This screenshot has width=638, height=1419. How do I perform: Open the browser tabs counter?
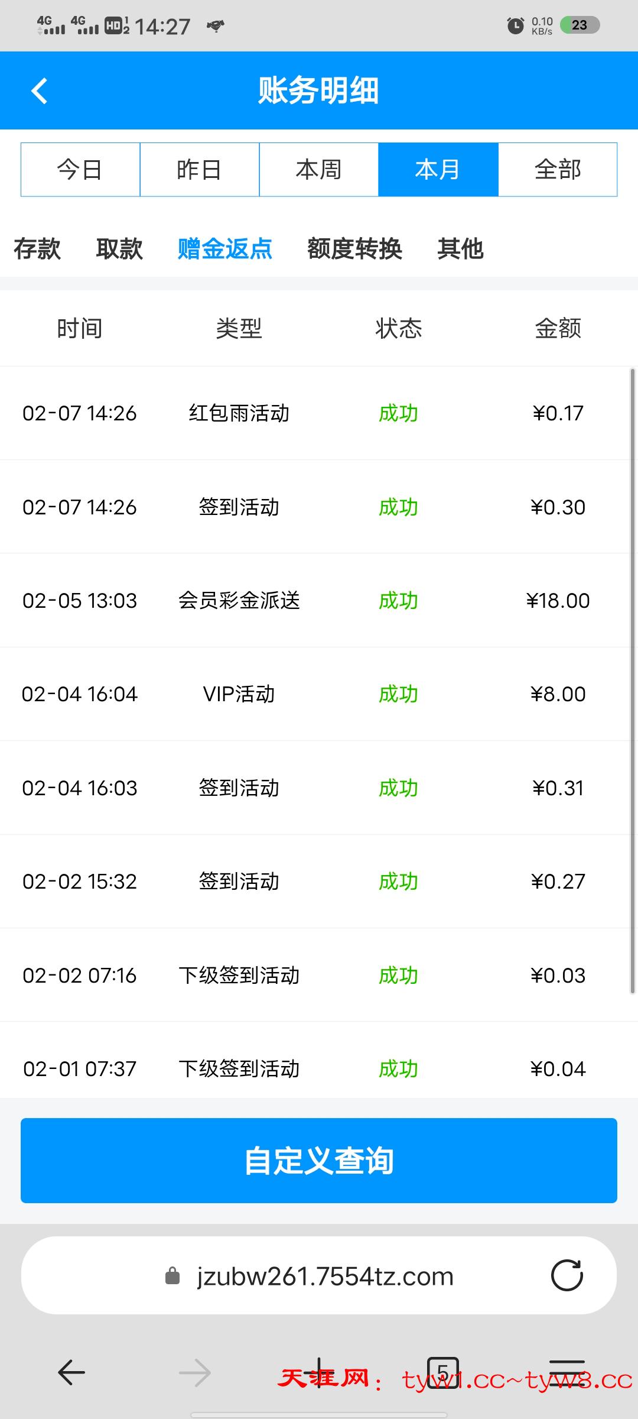pos(442,1372)
